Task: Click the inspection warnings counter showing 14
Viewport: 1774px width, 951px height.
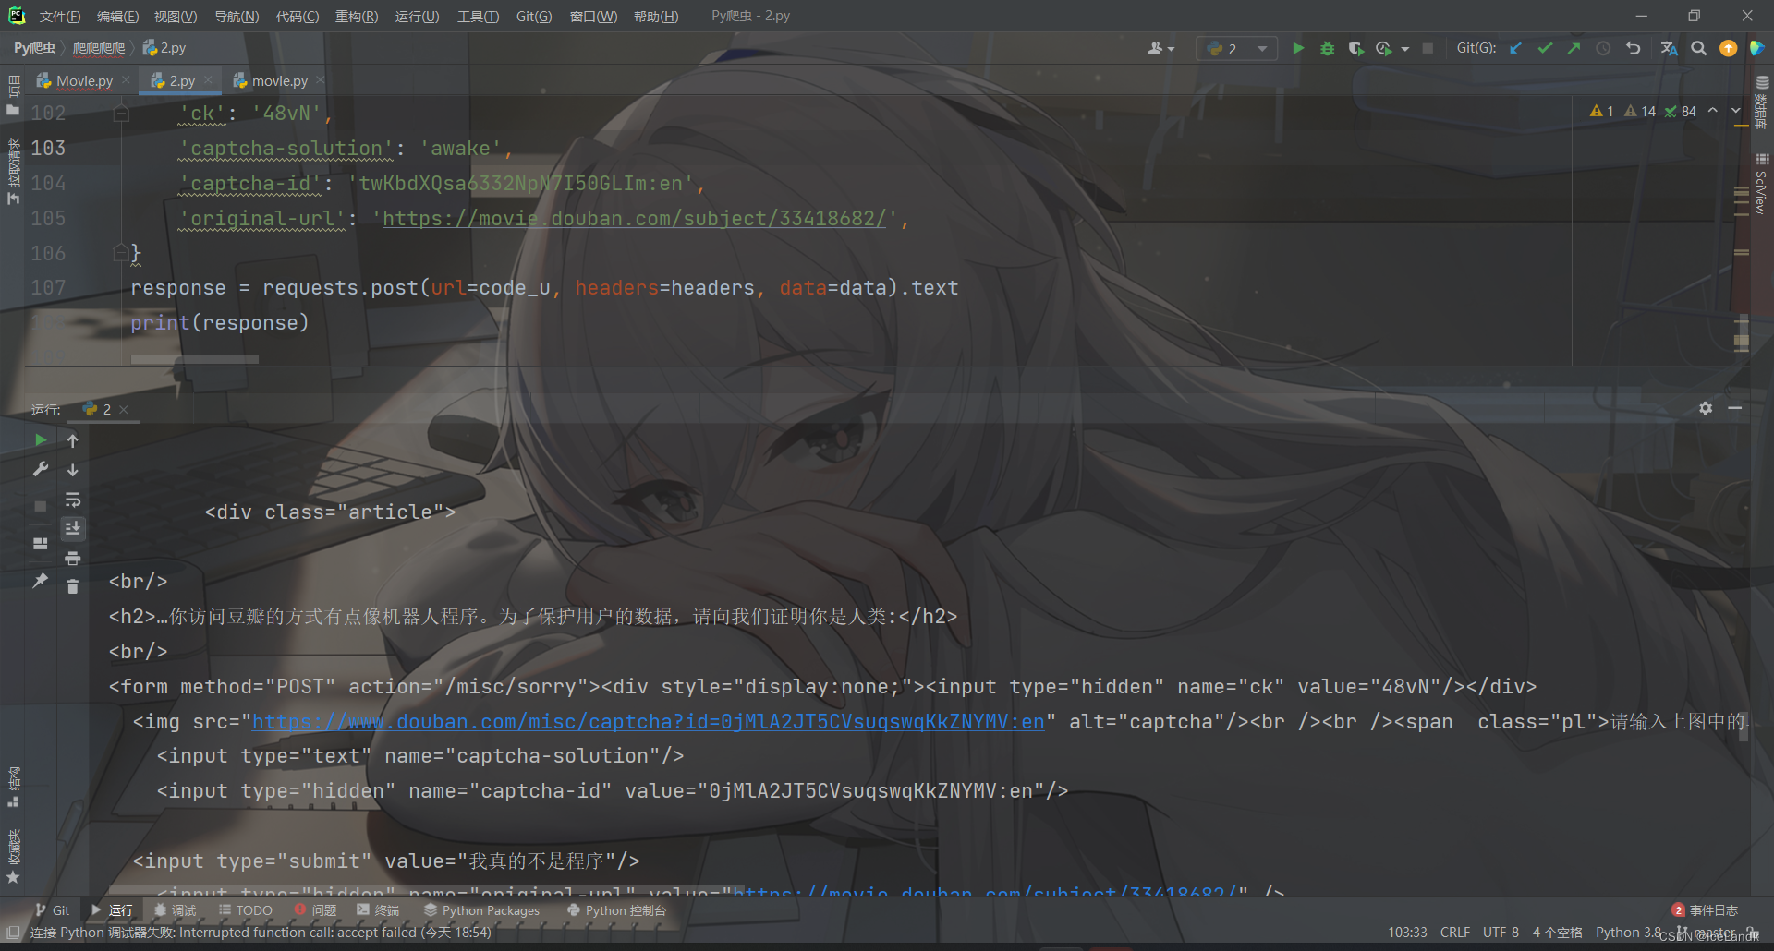Action: coord(1640,111)
